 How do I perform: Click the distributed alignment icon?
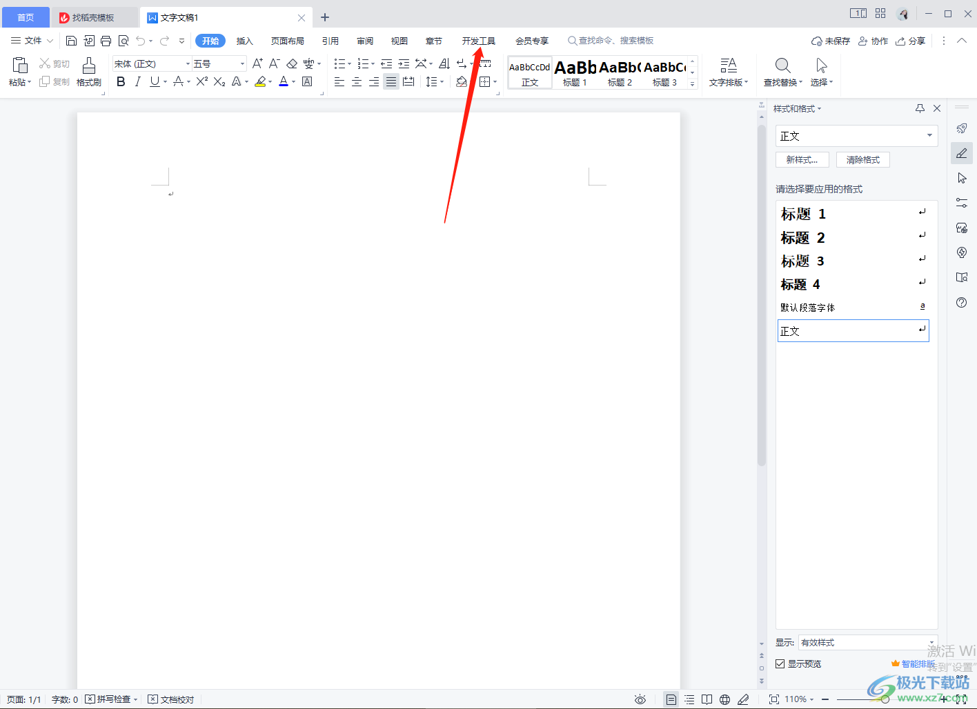click(x=408, y=81)
